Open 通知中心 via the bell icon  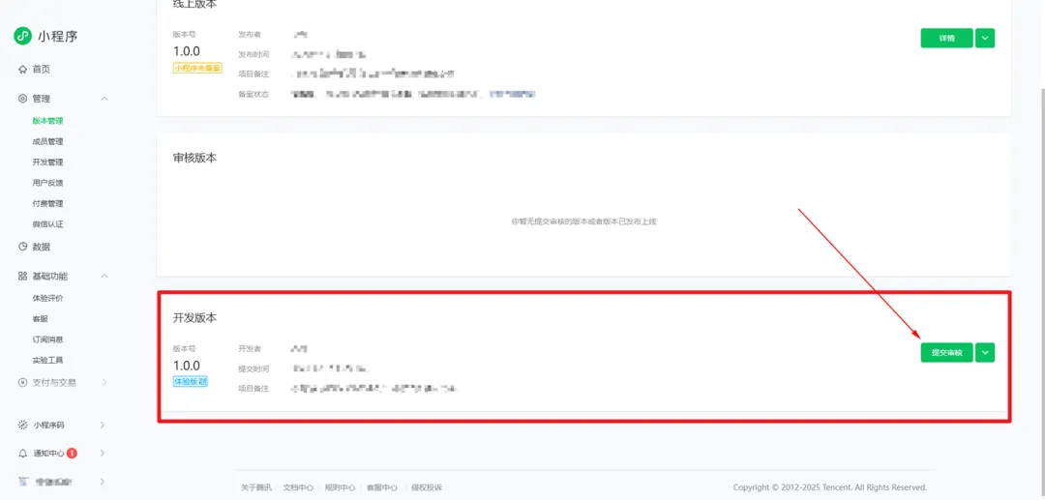pos(22,454)
